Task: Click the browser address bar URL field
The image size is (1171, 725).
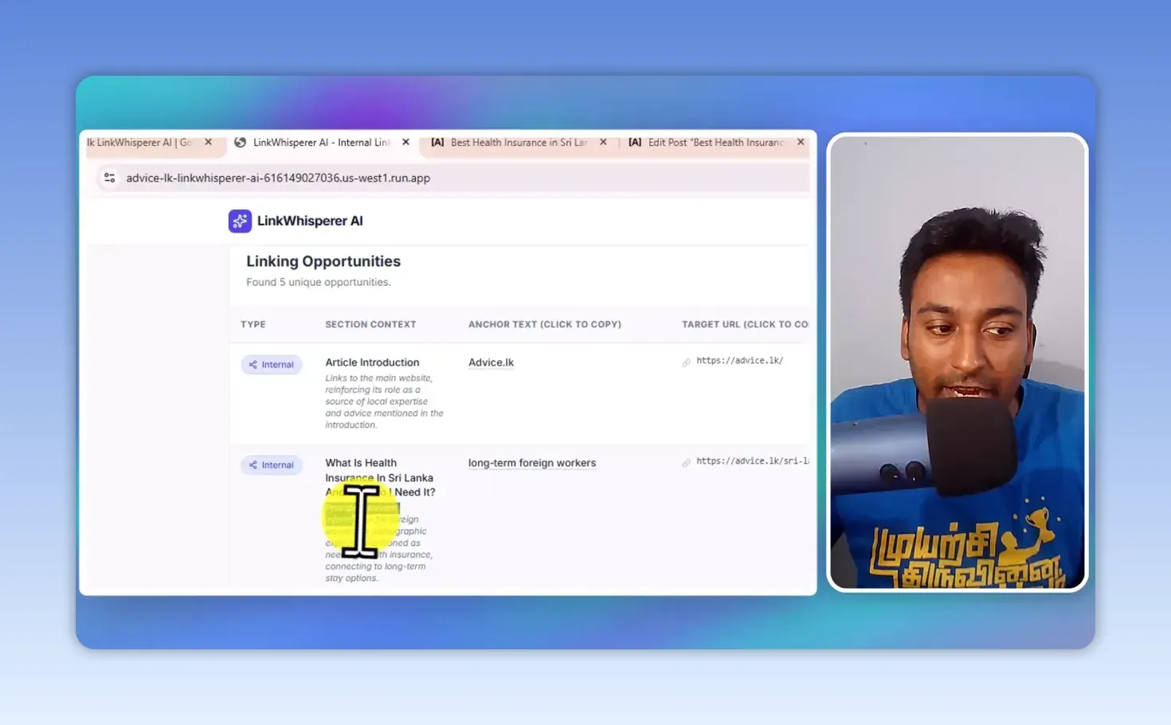Action: pos(454,178)
